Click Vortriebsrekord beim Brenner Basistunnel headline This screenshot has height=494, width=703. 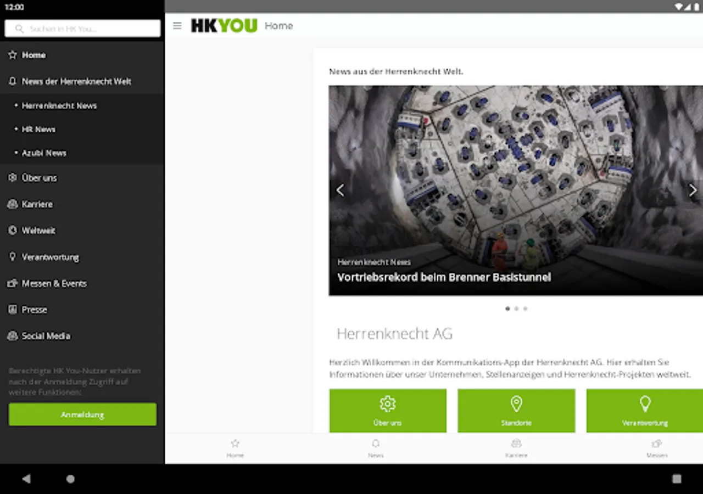(x=444, y=277)
